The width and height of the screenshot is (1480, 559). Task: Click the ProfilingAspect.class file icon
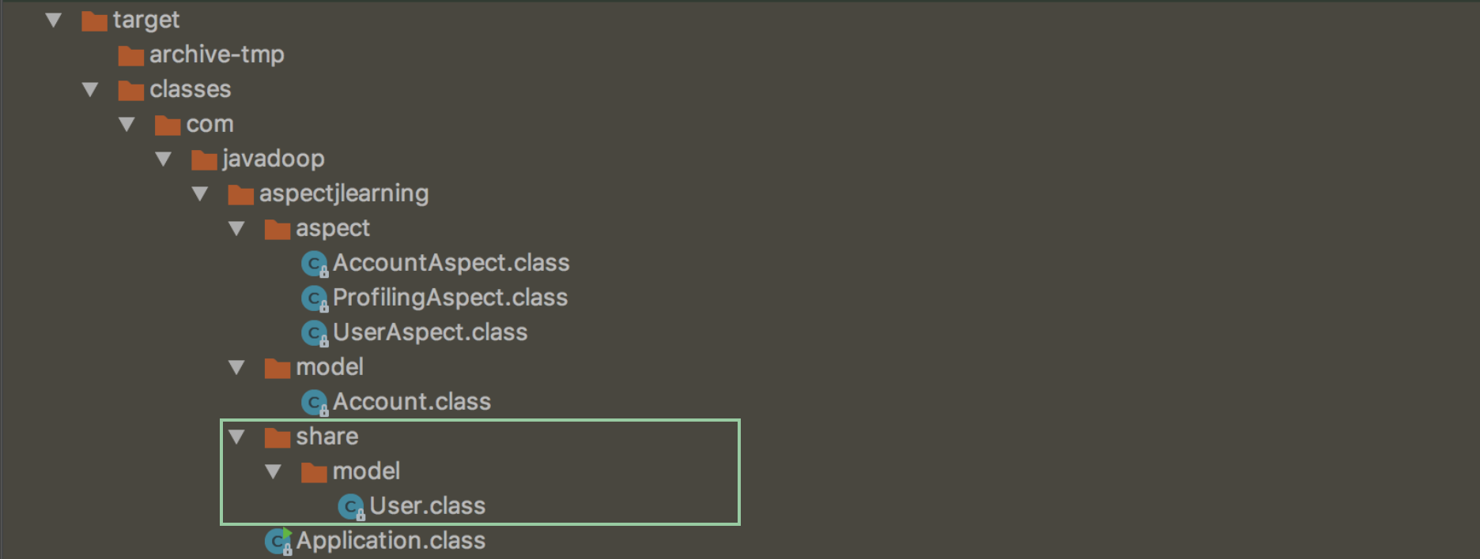[314, 298]
